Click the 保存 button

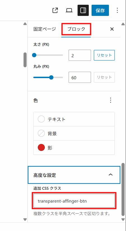100,10
